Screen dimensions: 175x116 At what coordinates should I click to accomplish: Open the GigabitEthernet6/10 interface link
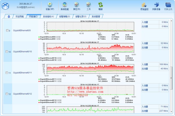[22, 52]
